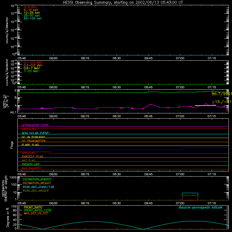Click the 0.1-0.3 MeV legend entry
Image resolution: width=232 pixels, height=232 pixels.
[x=33, y=62]
